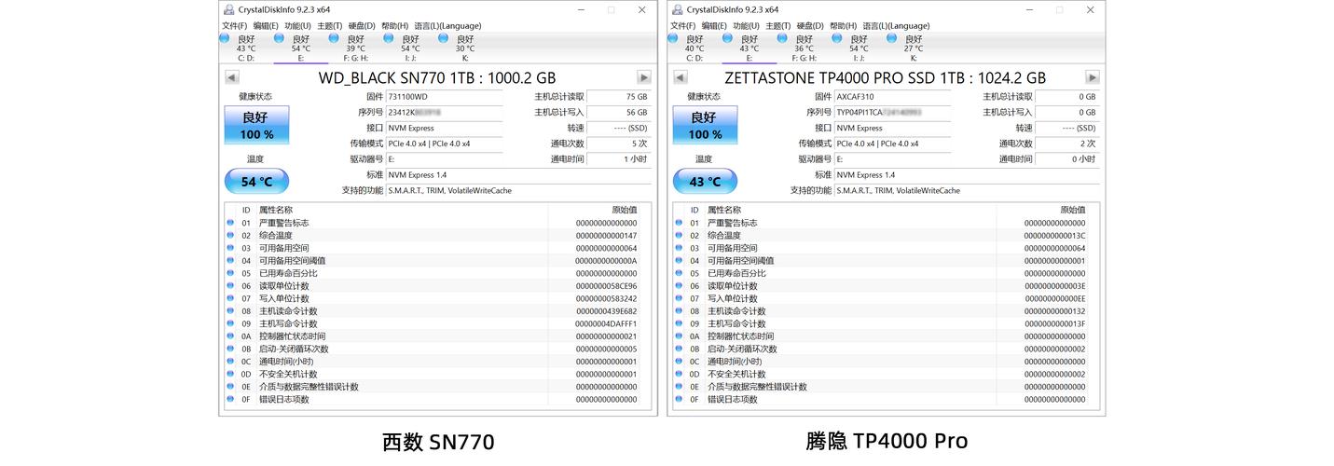1334x466 pixels.
Task: Click power-on hours value 0 小时
Action: coord(1066,159)
